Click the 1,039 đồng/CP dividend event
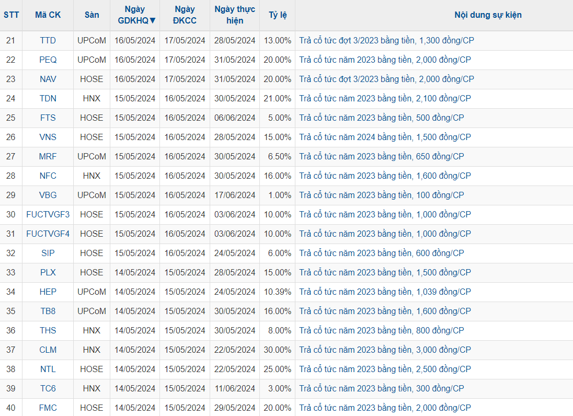 click(x=385, y=292)
